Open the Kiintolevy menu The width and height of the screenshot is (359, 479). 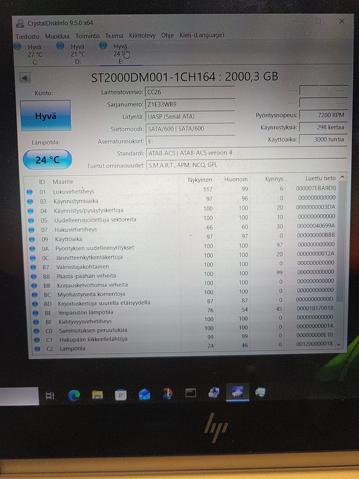tap(142, 36)
